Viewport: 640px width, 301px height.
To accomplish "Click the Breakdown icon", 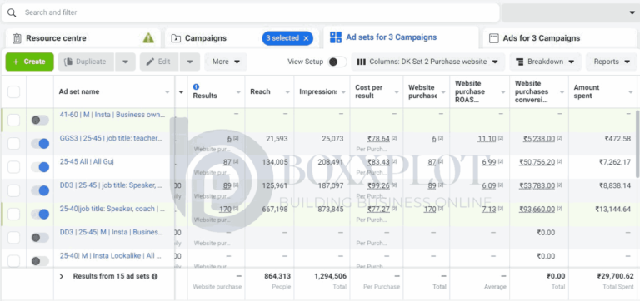I will [x=520, y=62].
